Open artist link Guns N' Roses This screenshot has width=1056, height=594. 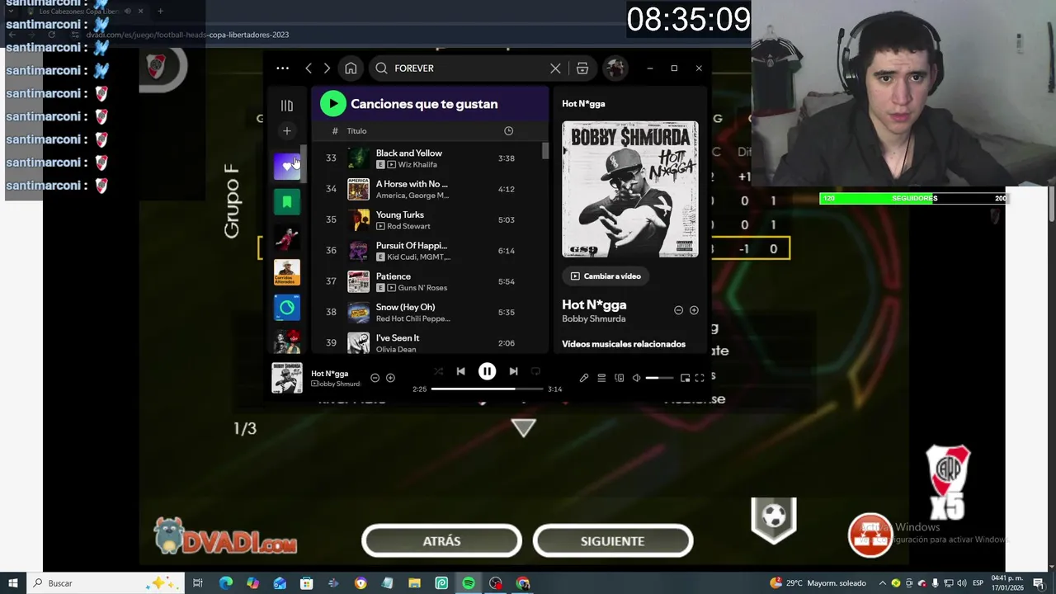point(422,288)
